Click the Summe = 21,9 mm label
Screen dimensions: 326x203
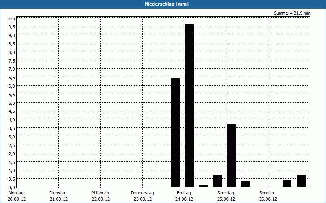pos(292,13)
